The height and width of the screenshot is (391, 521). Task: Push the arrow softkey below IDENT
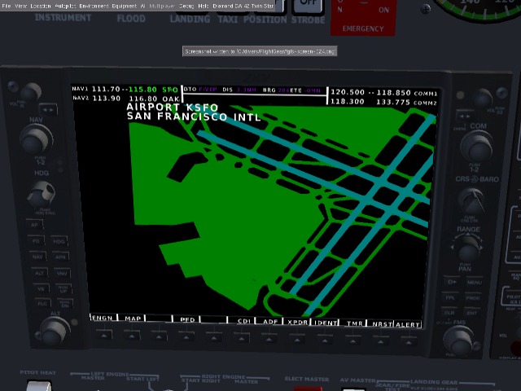[325, 340]
